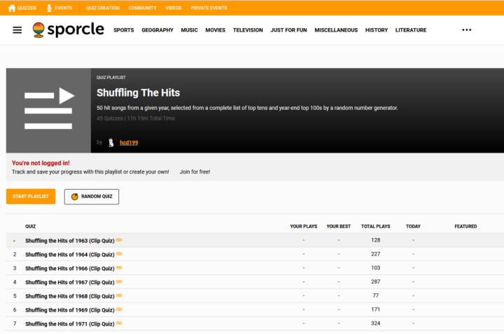Open Shuffling the Hits of 1964 quiz
The height and width of the screenshot is (334, 504).
[70, 254]
